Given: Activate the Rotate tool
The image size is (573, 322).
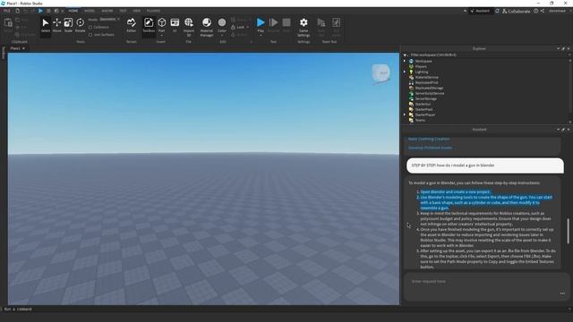Looking at the screenshot, I should tap(80, 25).
